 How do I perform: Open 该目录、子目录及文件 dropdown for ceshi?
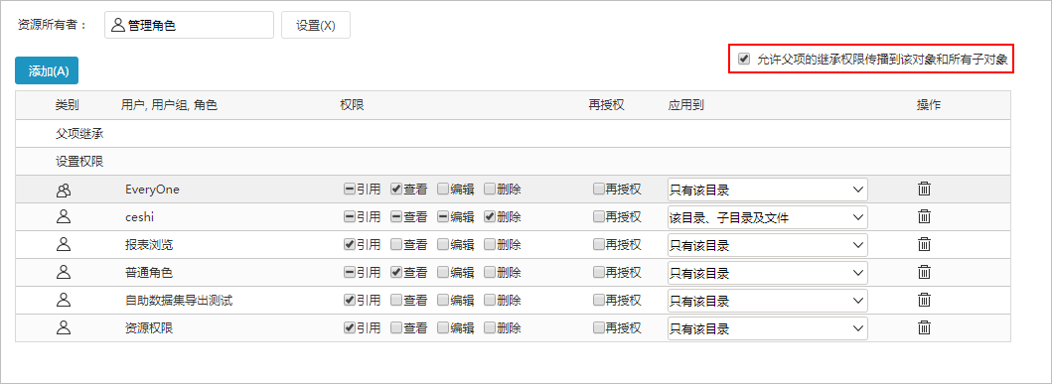point(768,217)
